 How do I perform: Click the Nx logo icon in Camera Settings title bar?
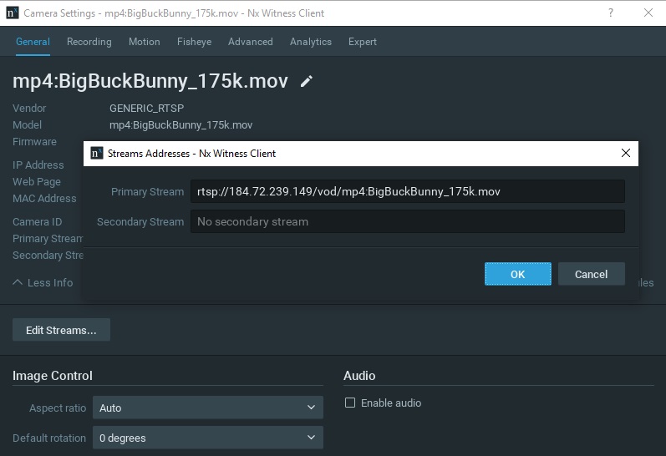[13, 13]
